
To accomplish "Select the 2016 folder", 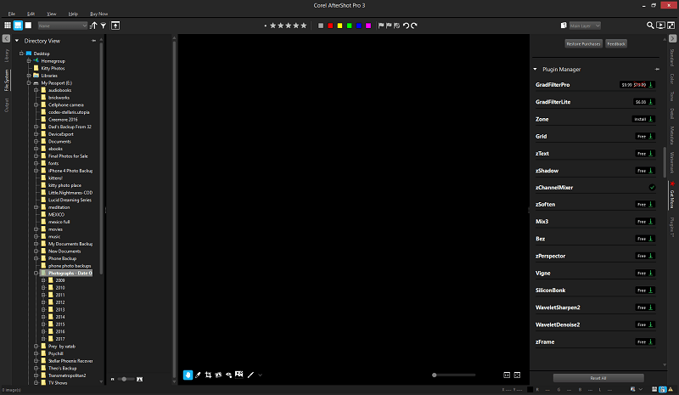I will pyautogui.click(x=59, y=331).
